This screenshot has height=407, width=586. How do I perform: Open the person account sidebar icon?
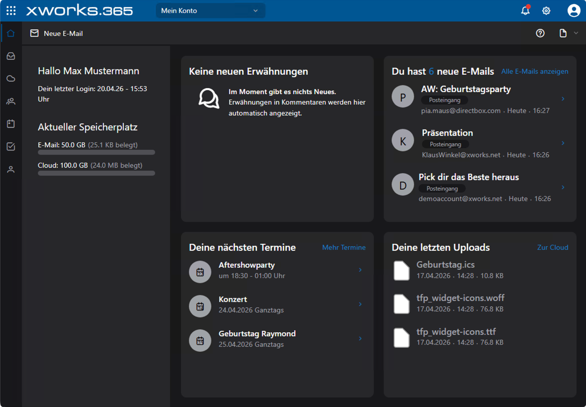coord(11,170)
